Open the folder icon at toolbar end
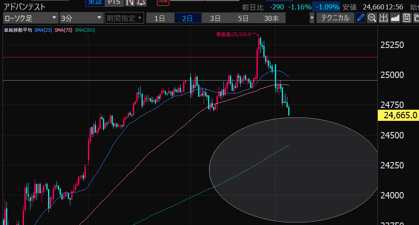Image resolution: width=419 pixels, height=225 pixels. pos(415,18)
